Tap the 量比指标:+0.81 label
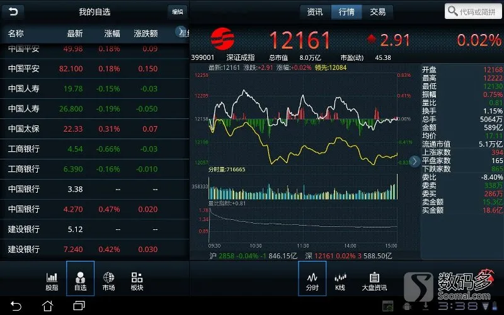Image resolution: width=504 pixels, height=315 pixels. 227,203
